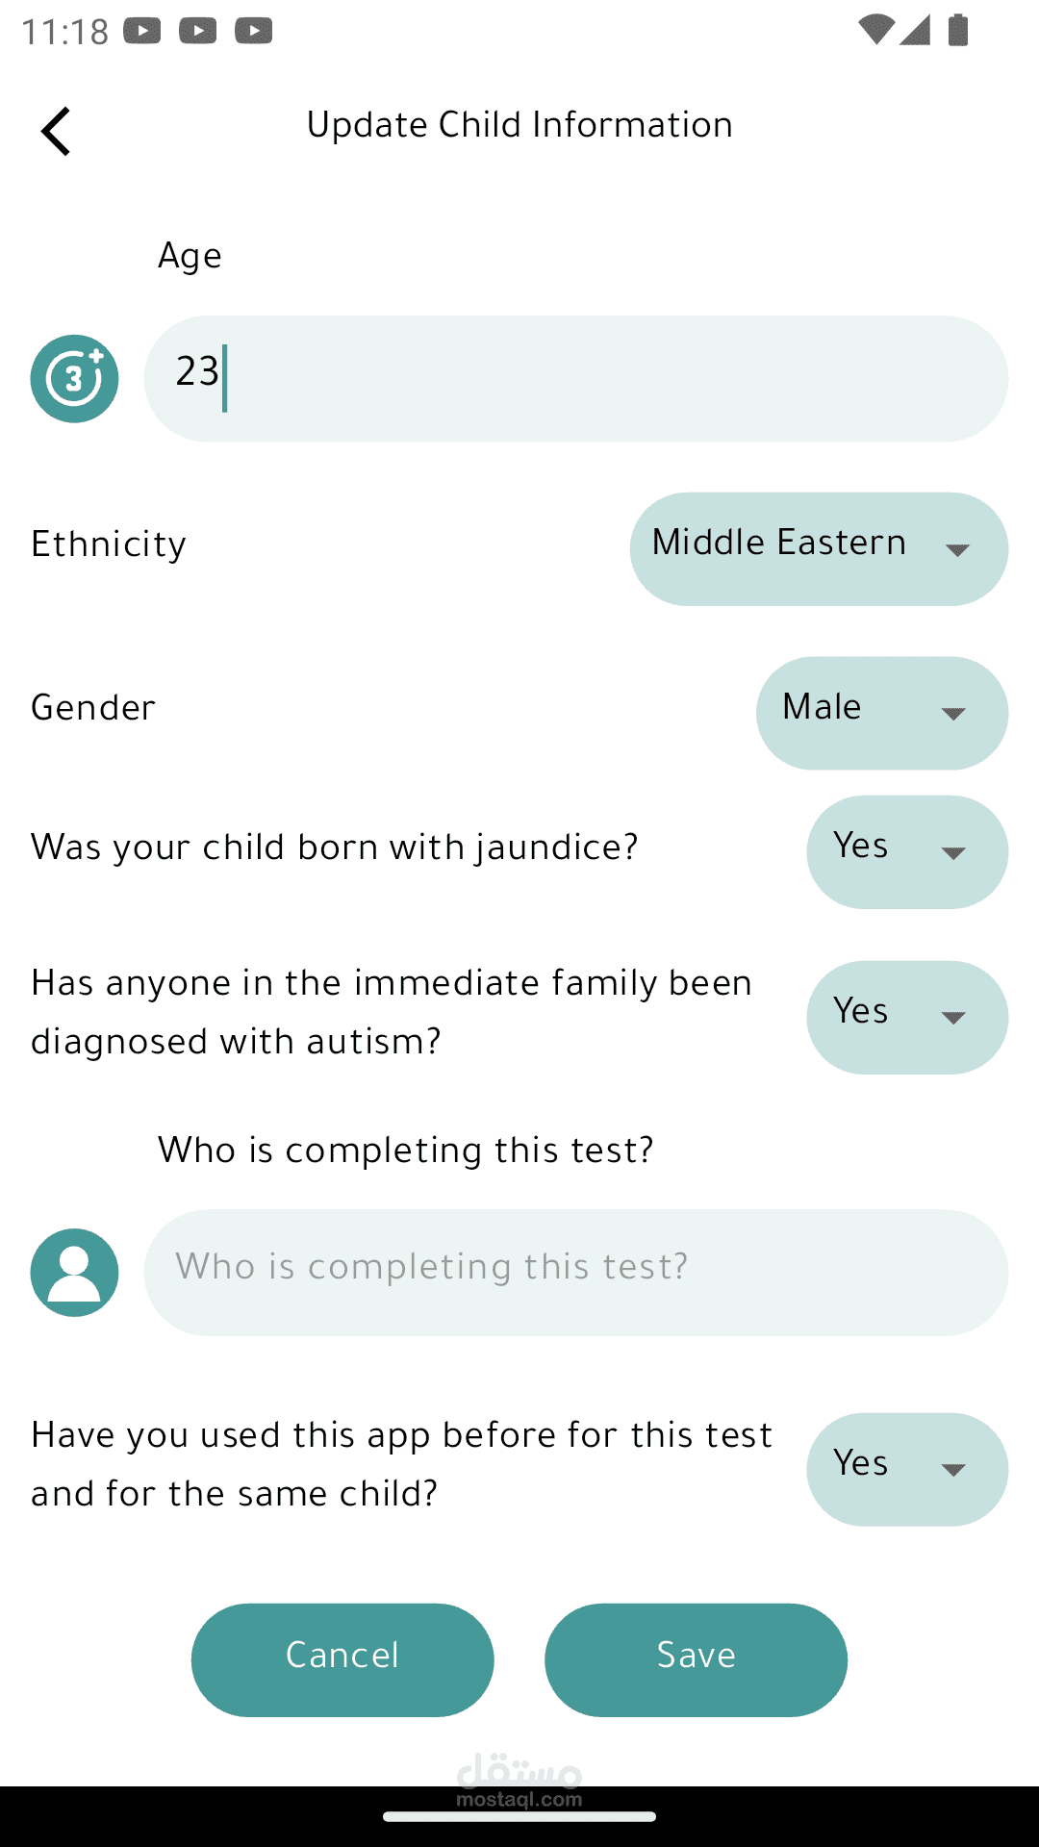The width and height of the screenshot is (1039, 1847).
Task: Tap the person avatar icon
Action: pos(74,1272)
